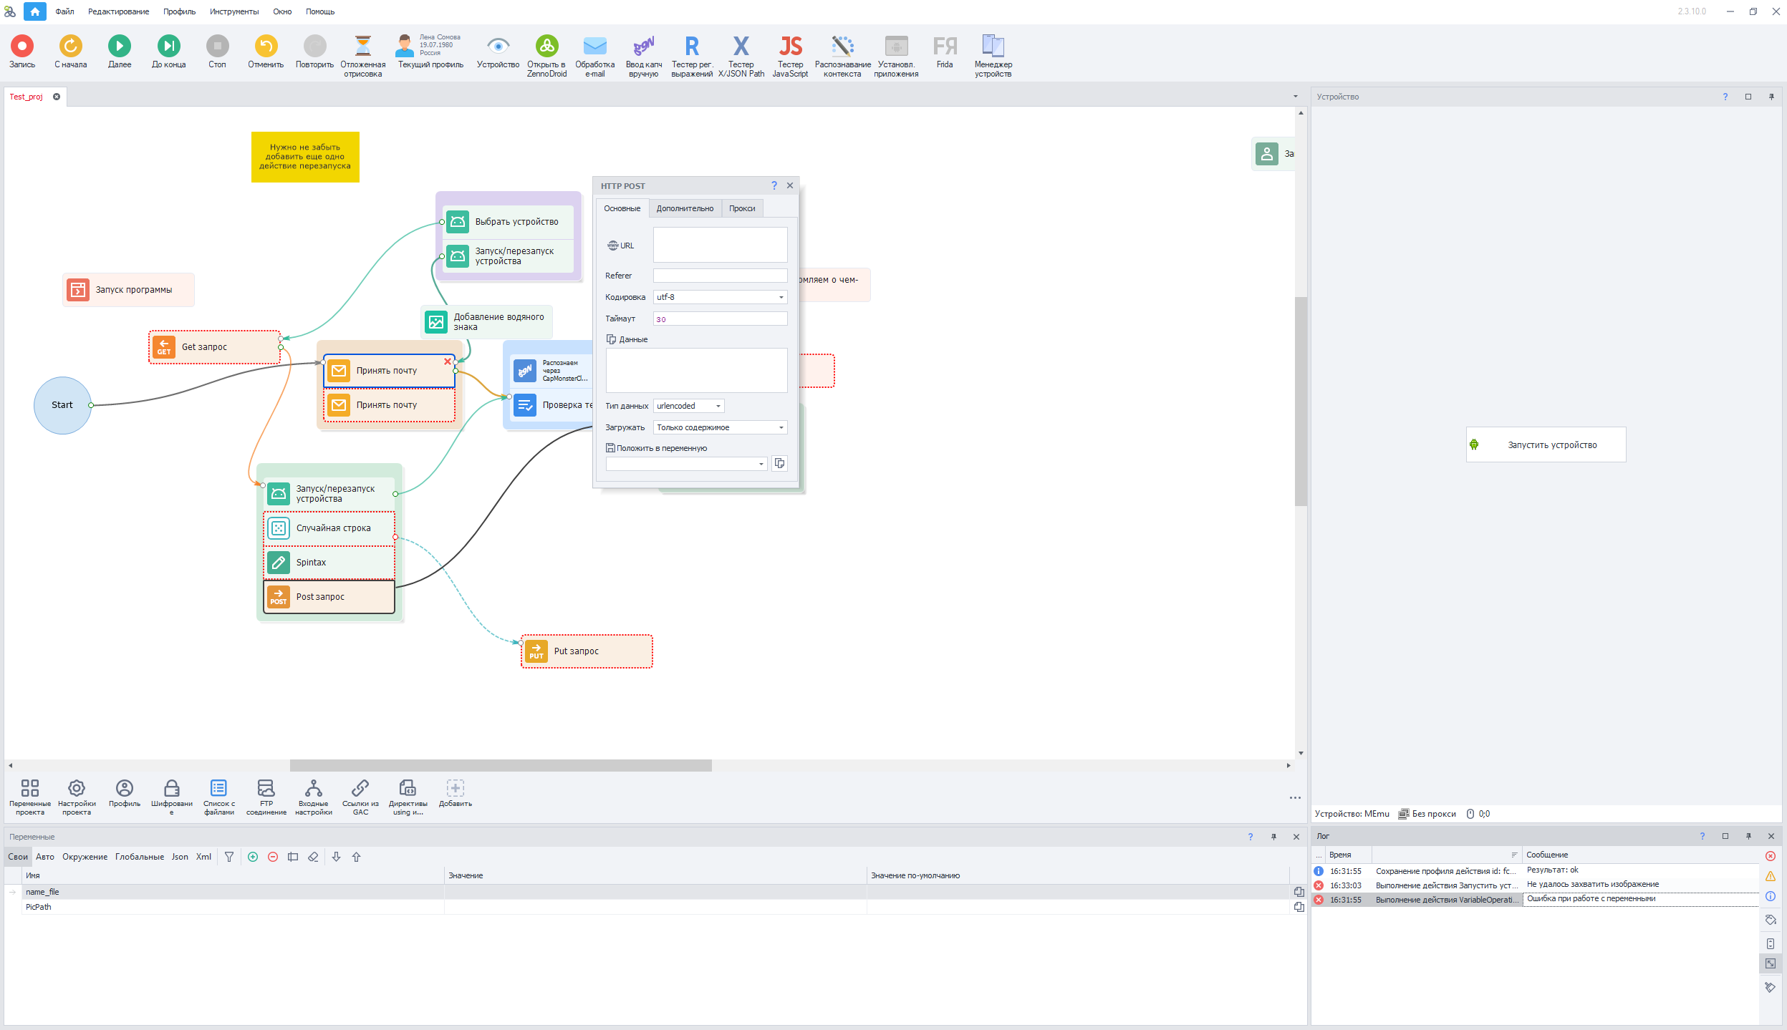
Task: Toggle the warning filter in the log panel
Action: click(x=1770, y=876)
